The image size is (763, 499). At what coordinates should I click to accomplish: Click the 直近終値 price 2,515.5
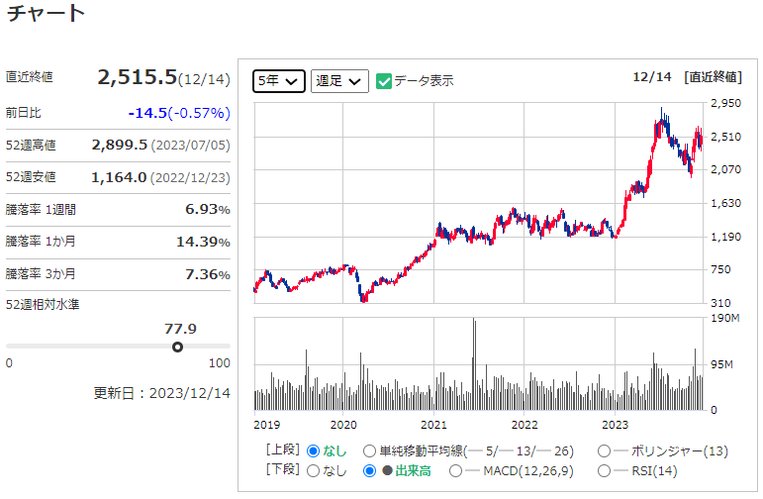click(x=137, y=77)
